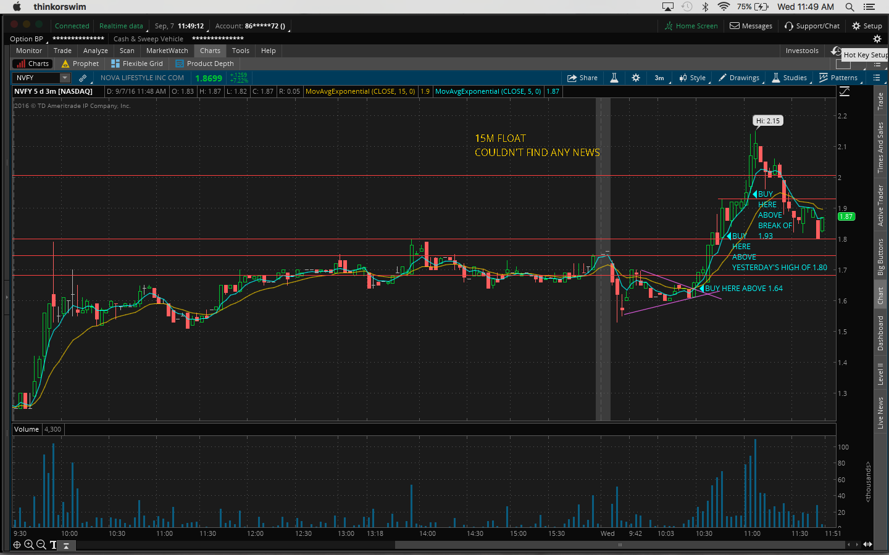Click the crosshair pan icon below chart
This screenshot has height=555, width=889.
point(17,545)
